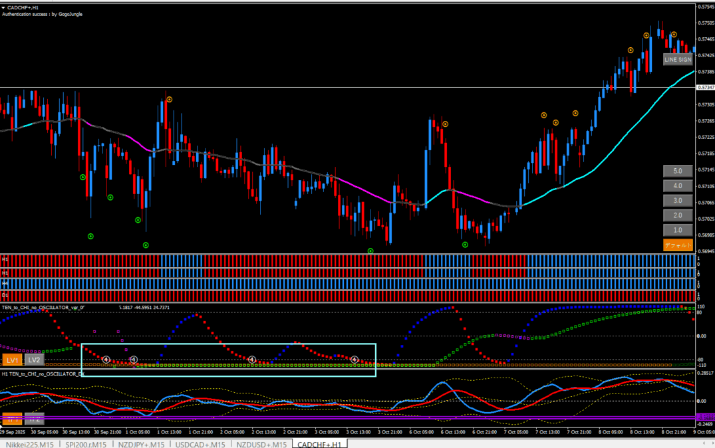The image size is (715, 448).
Task: Click the 0.57347 price label on the axis
Action: point(704,88)
